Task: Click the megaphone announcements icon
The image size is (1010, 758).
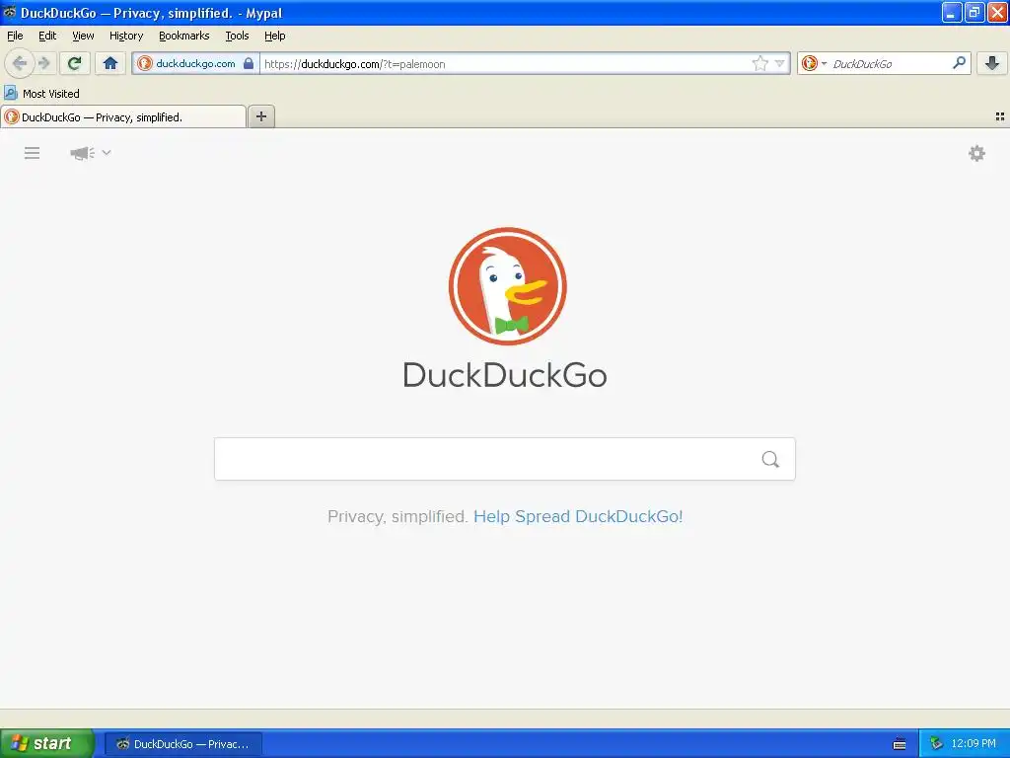Action: tap(82, 153)
